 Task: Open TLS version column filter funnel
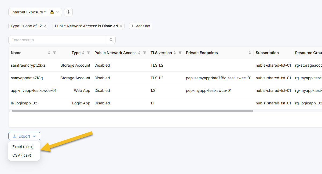click(x=180, y=53)
